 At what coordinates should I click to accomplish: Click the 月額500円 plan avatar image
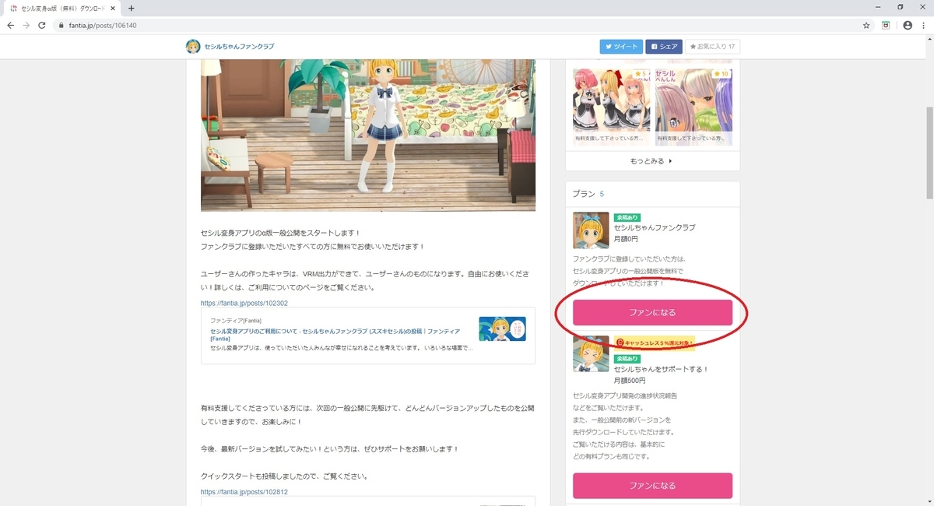click(x=591, y=353)
